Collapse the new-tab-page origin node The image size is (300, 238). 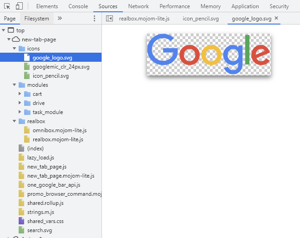pyautogui.click(x=9, y=40)
